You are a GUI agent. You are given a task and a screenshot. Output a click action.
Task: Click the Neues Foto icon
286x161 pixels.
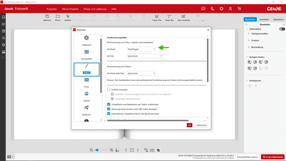157,17
